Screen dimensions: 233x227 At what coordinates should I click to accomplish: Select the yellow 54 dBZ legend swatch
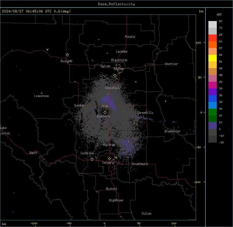coord(212,58)
